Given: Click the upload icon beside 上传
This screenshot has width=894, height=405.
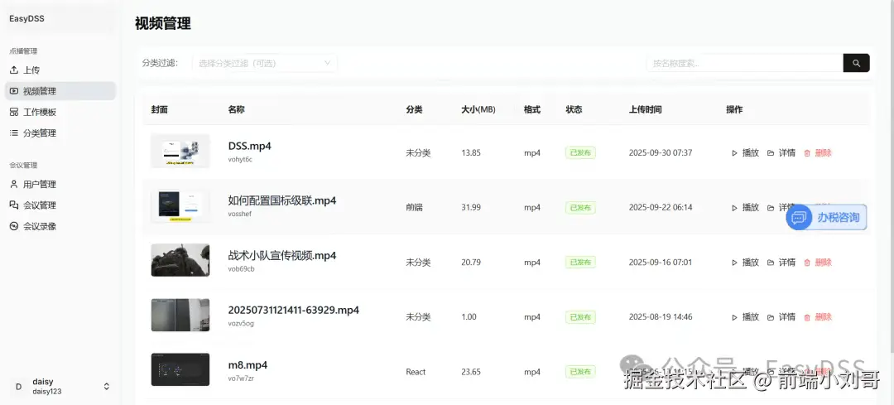Looking at the screenshot, I should tap(14, 70).
